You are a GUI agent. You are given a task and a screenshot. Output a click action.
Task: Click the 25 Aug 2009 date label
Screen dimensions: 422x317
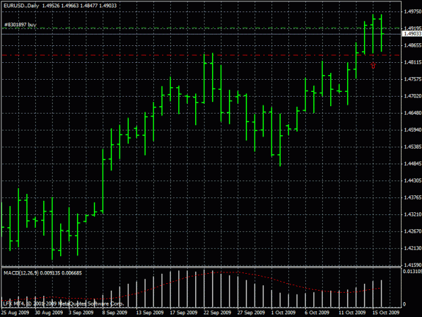15,313
